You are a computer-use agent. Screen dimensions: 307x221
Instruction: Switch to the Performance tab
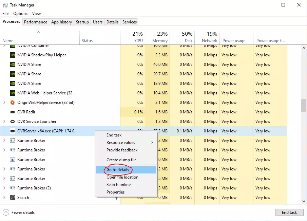tap(36, 22)
